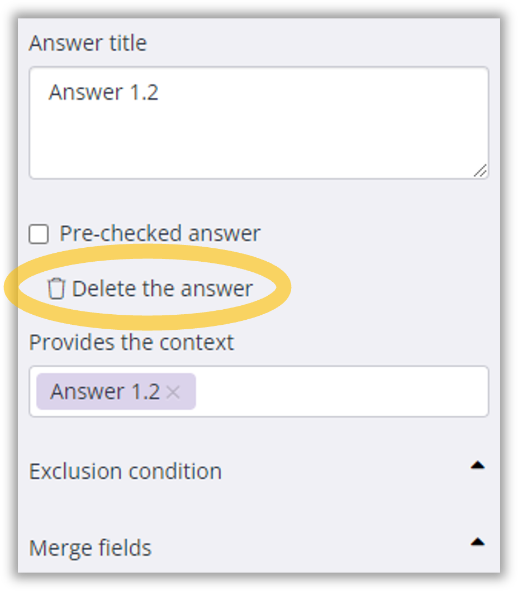Select the Answer 1.2 chip in context field
The height and width of the screenshot is (591, 518).
pos(104,392)
